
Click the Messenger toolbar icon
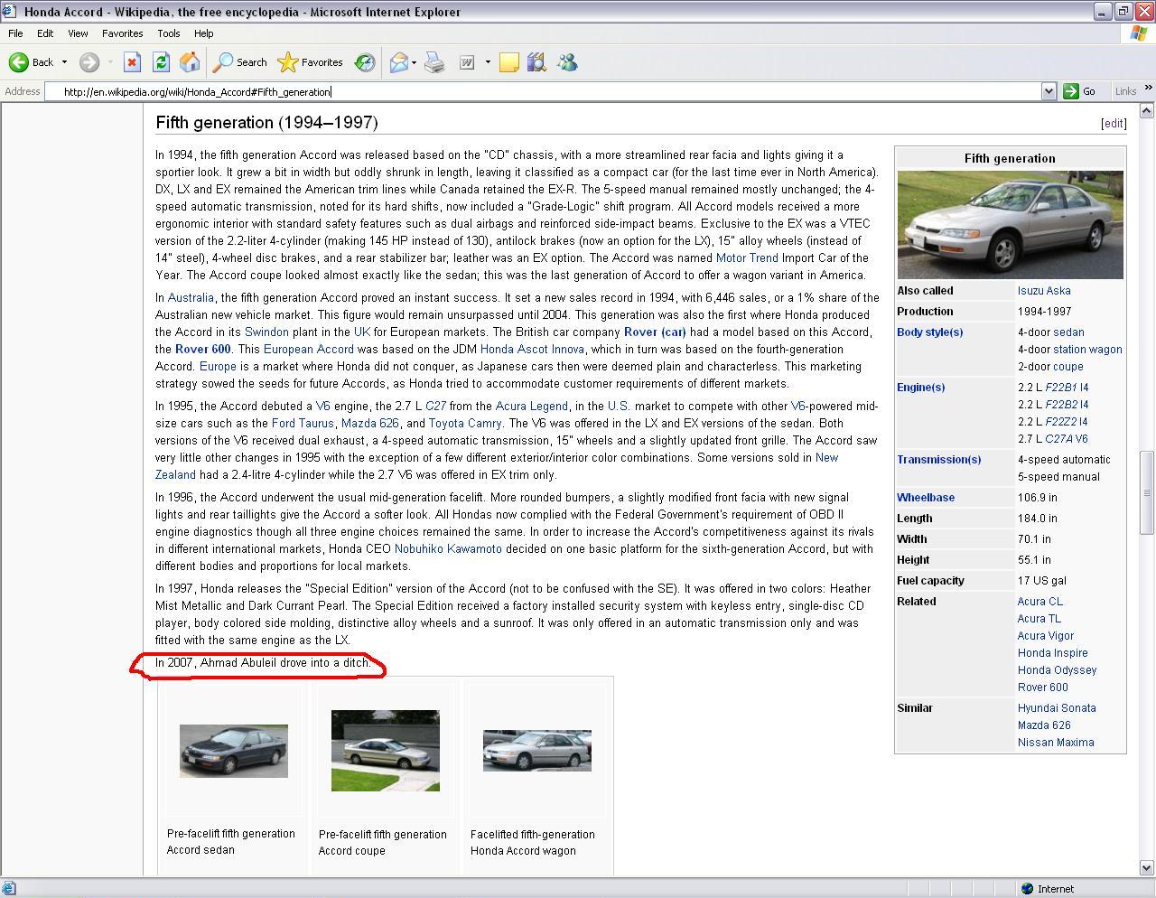click(x=567, y=62)
